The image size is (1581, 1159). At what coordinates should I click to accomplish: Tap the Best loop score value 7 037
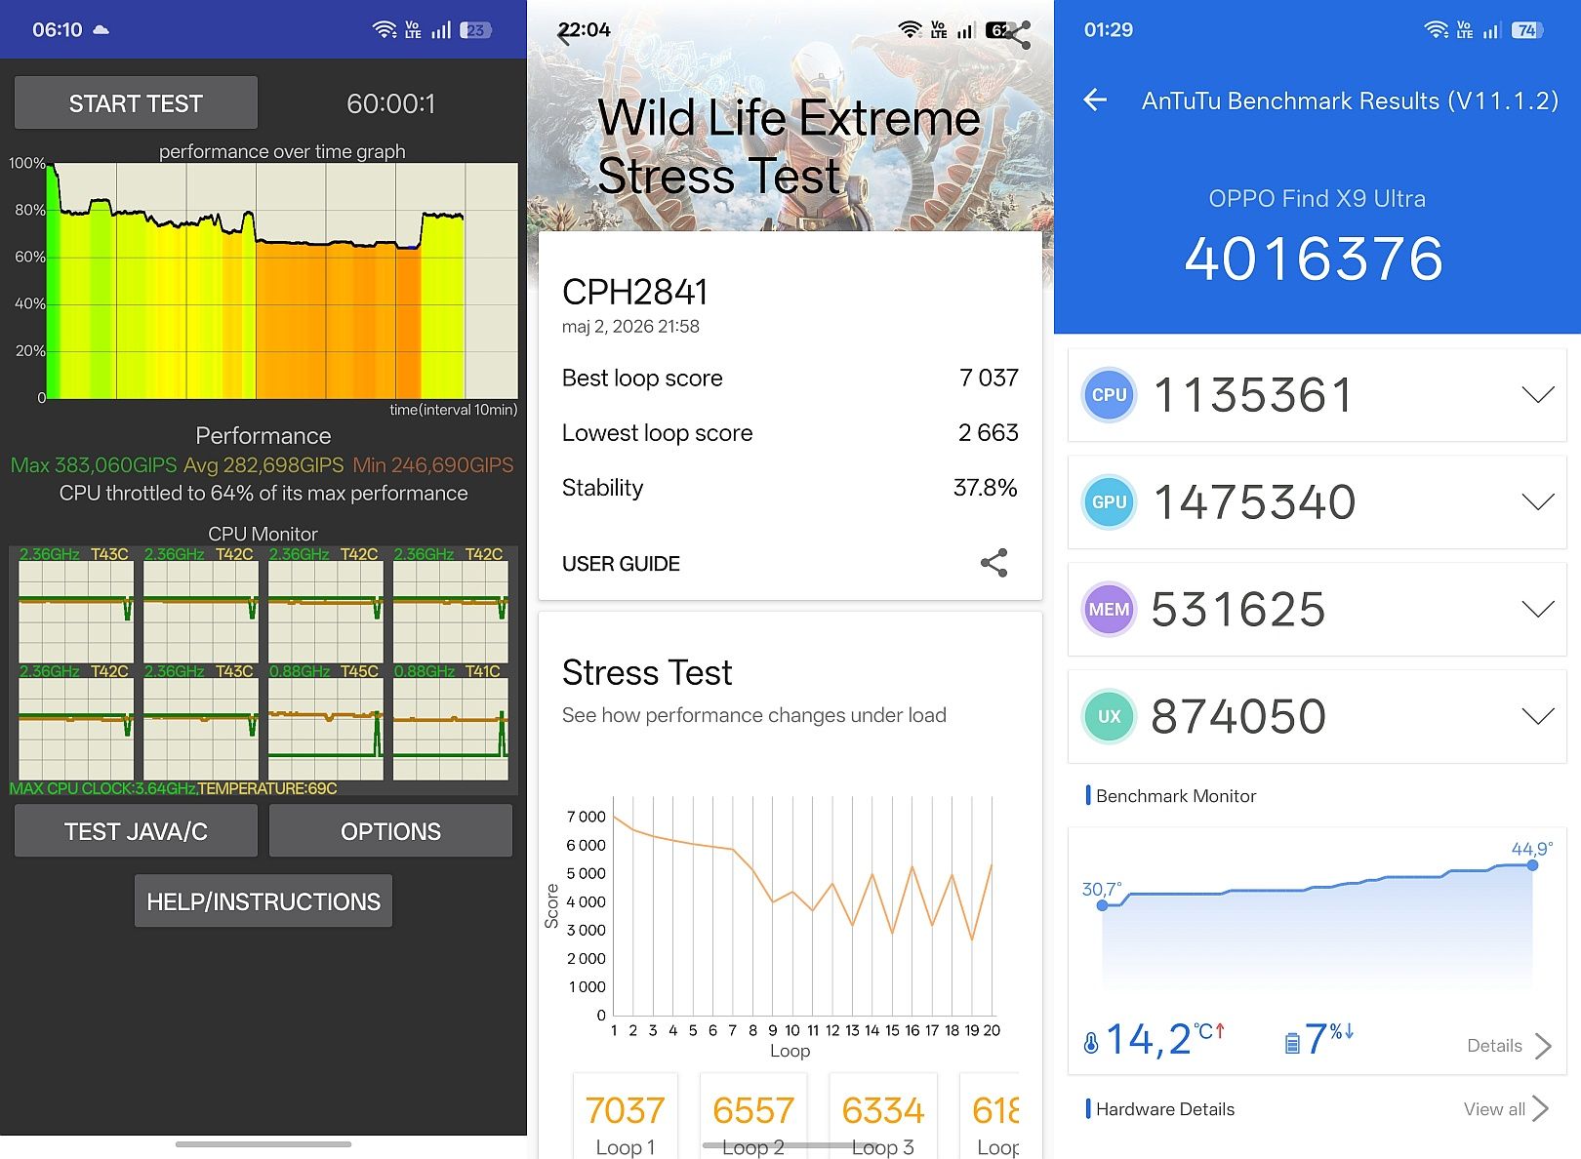pos(989,378)
